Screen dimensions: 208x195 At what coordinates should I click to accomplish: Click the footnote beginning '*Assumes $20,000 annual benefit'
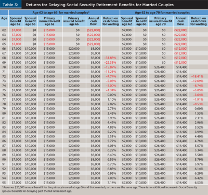click(99, 189)
